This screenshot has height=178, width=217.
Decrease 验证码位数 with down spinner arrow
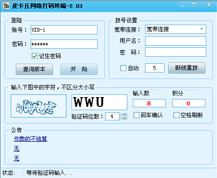(124, 118)
